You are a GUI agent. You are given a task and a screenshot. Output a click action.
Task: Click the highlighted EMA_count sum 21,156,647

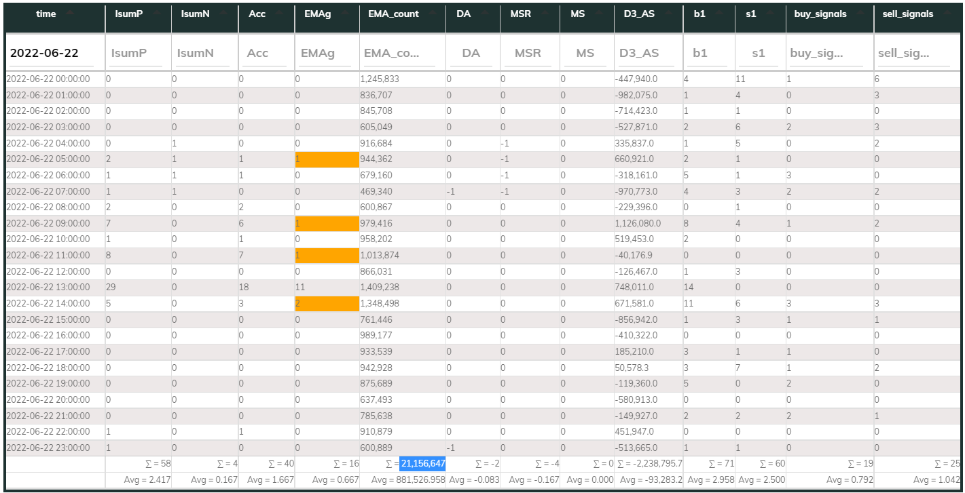(422, 464)
